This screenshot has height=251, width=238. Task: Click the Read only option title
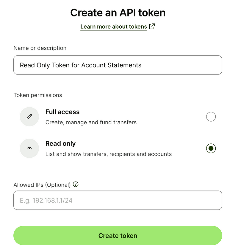60,144
